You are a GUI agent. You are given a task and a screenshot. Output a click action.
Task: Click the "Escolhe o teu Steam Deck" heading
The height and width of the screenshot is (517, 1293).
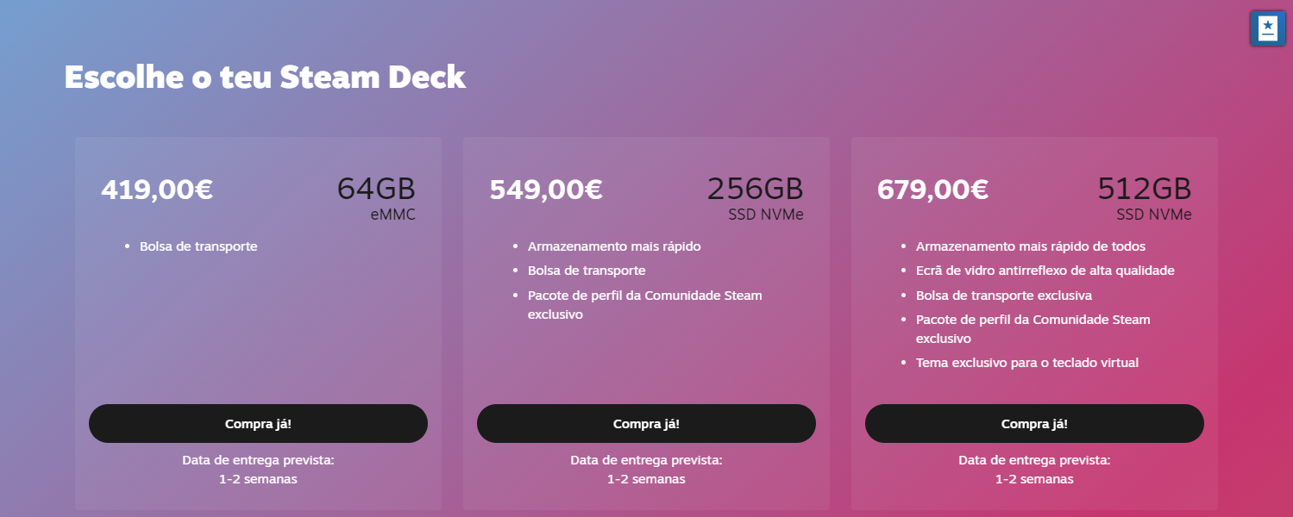[x=265, y=78]
